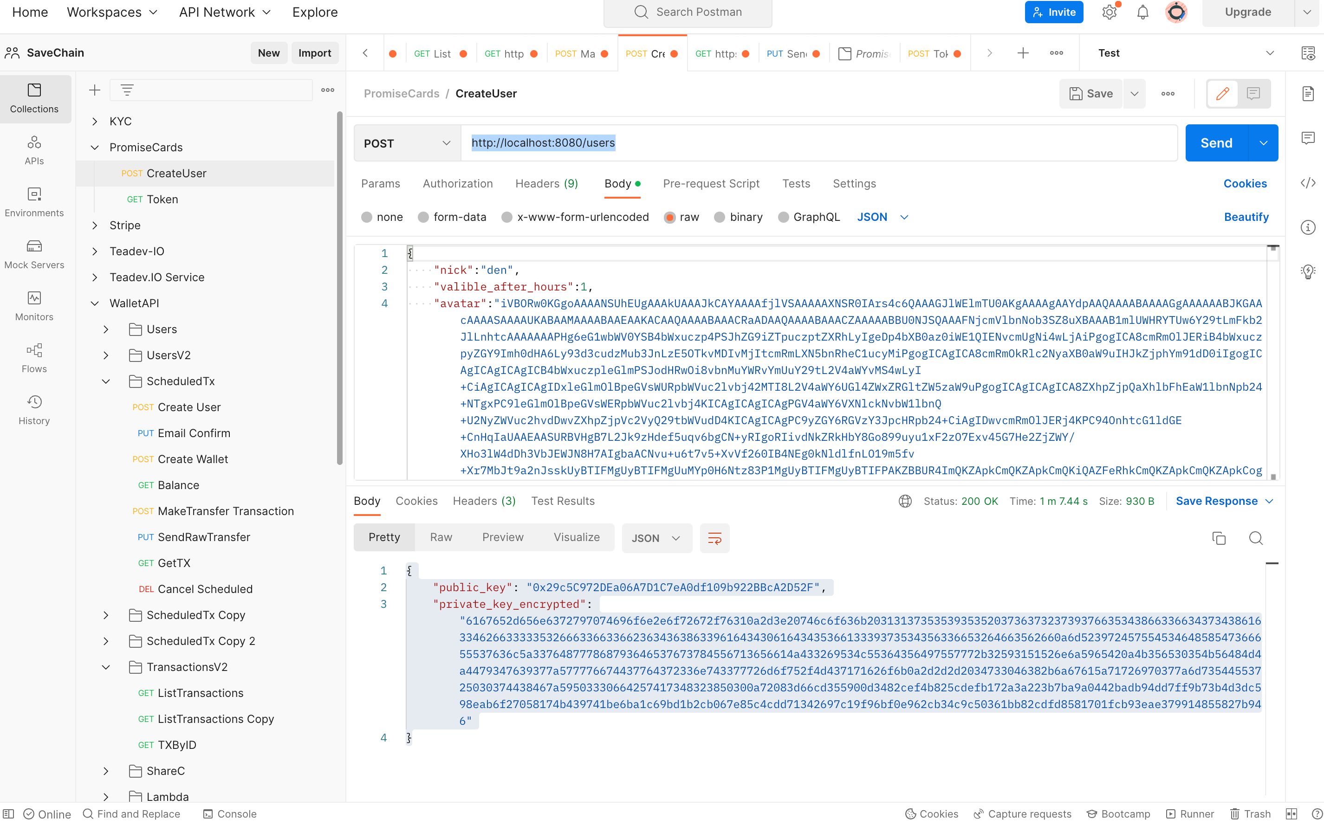This screenshot has width=1324, height=825.
Task: Select JSON format dropdown in response
Action: pos(657,538)
